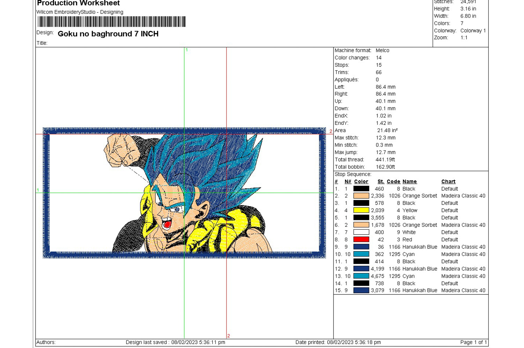Click the stitch count "4,199" in row 12

pyautogui.click(x=377, y=269)
